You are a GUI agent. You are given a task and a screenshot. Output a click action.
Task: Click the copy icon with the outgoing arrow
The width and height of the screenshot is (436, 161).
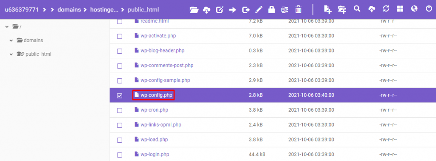pyautogui.click(x=246, y=10)
